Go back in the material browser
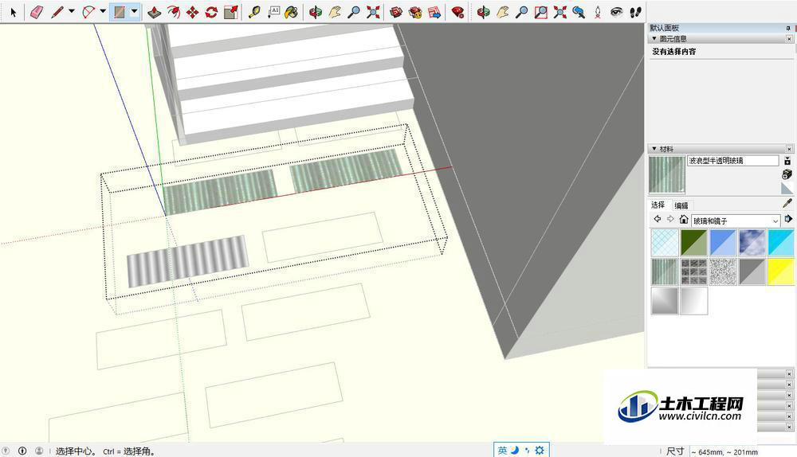797x457 pixels. tap(658, 219)
